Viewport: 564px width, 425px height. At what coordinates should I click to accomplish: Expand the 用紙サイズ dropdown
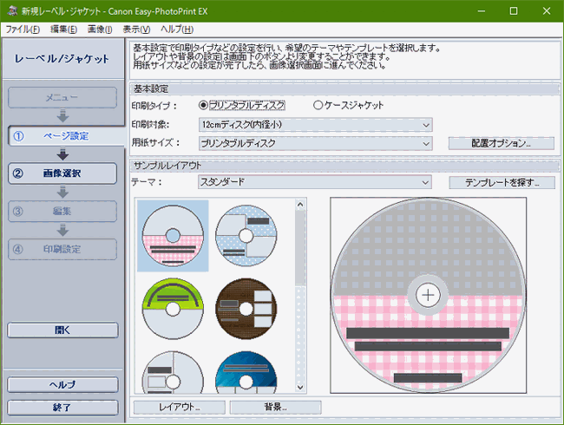pyautogui.click(x=314, y=143)
